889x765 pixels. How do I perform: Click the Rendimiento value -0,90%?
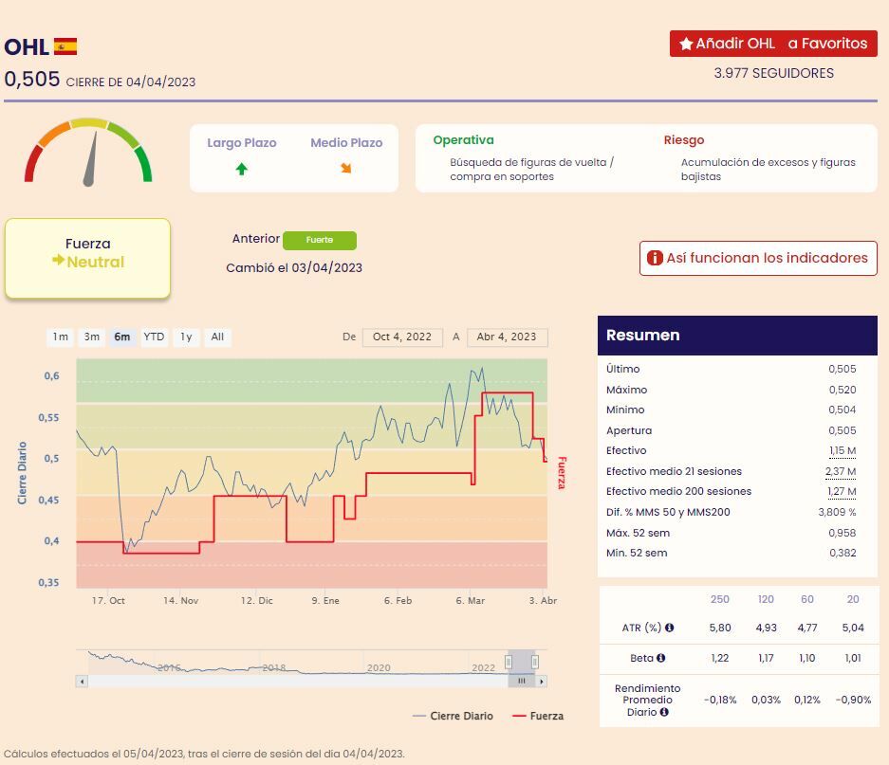click(853, 700)
